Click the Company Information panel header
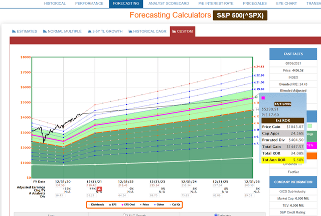 (x=293, y=182)
